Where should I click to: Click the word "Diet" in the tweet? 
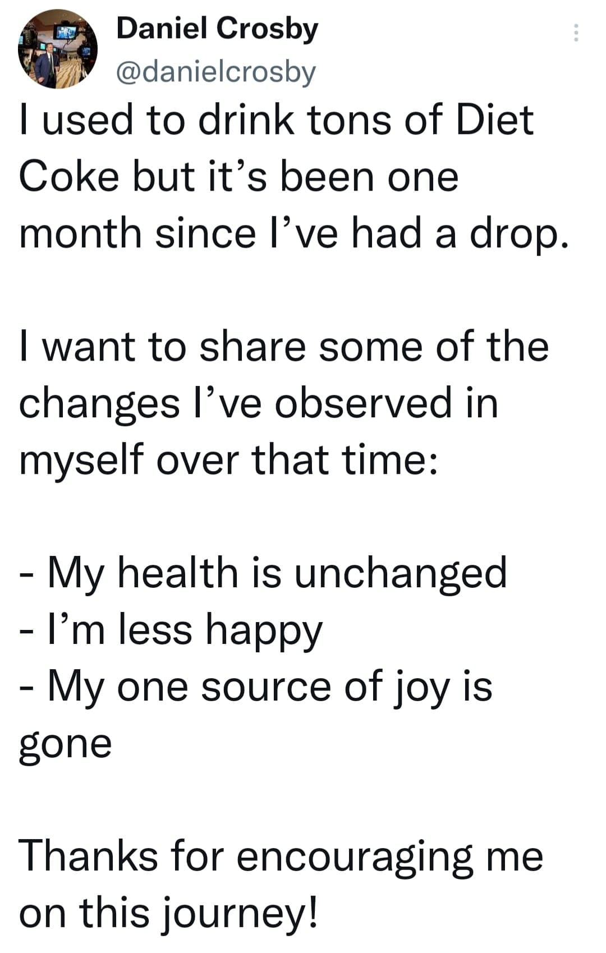pos(494,120)
